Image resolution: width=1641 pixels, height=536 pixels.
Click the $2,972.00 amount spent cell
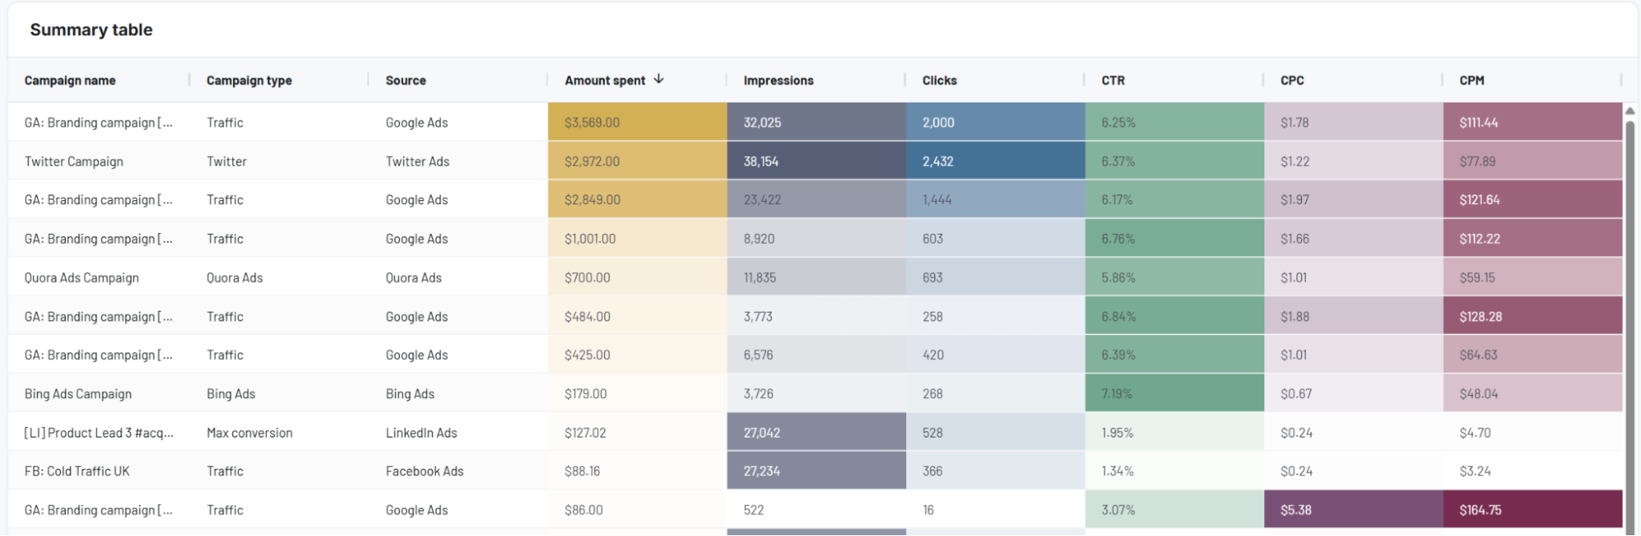(638, 161)
